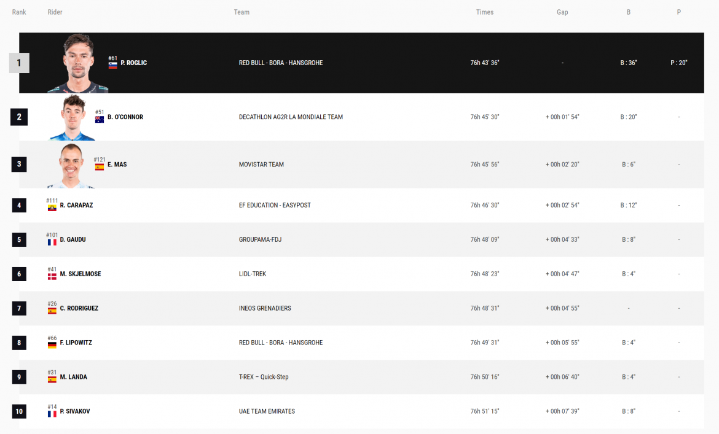
Task: Open rider profile for P. Roglic
Action: 134,63
